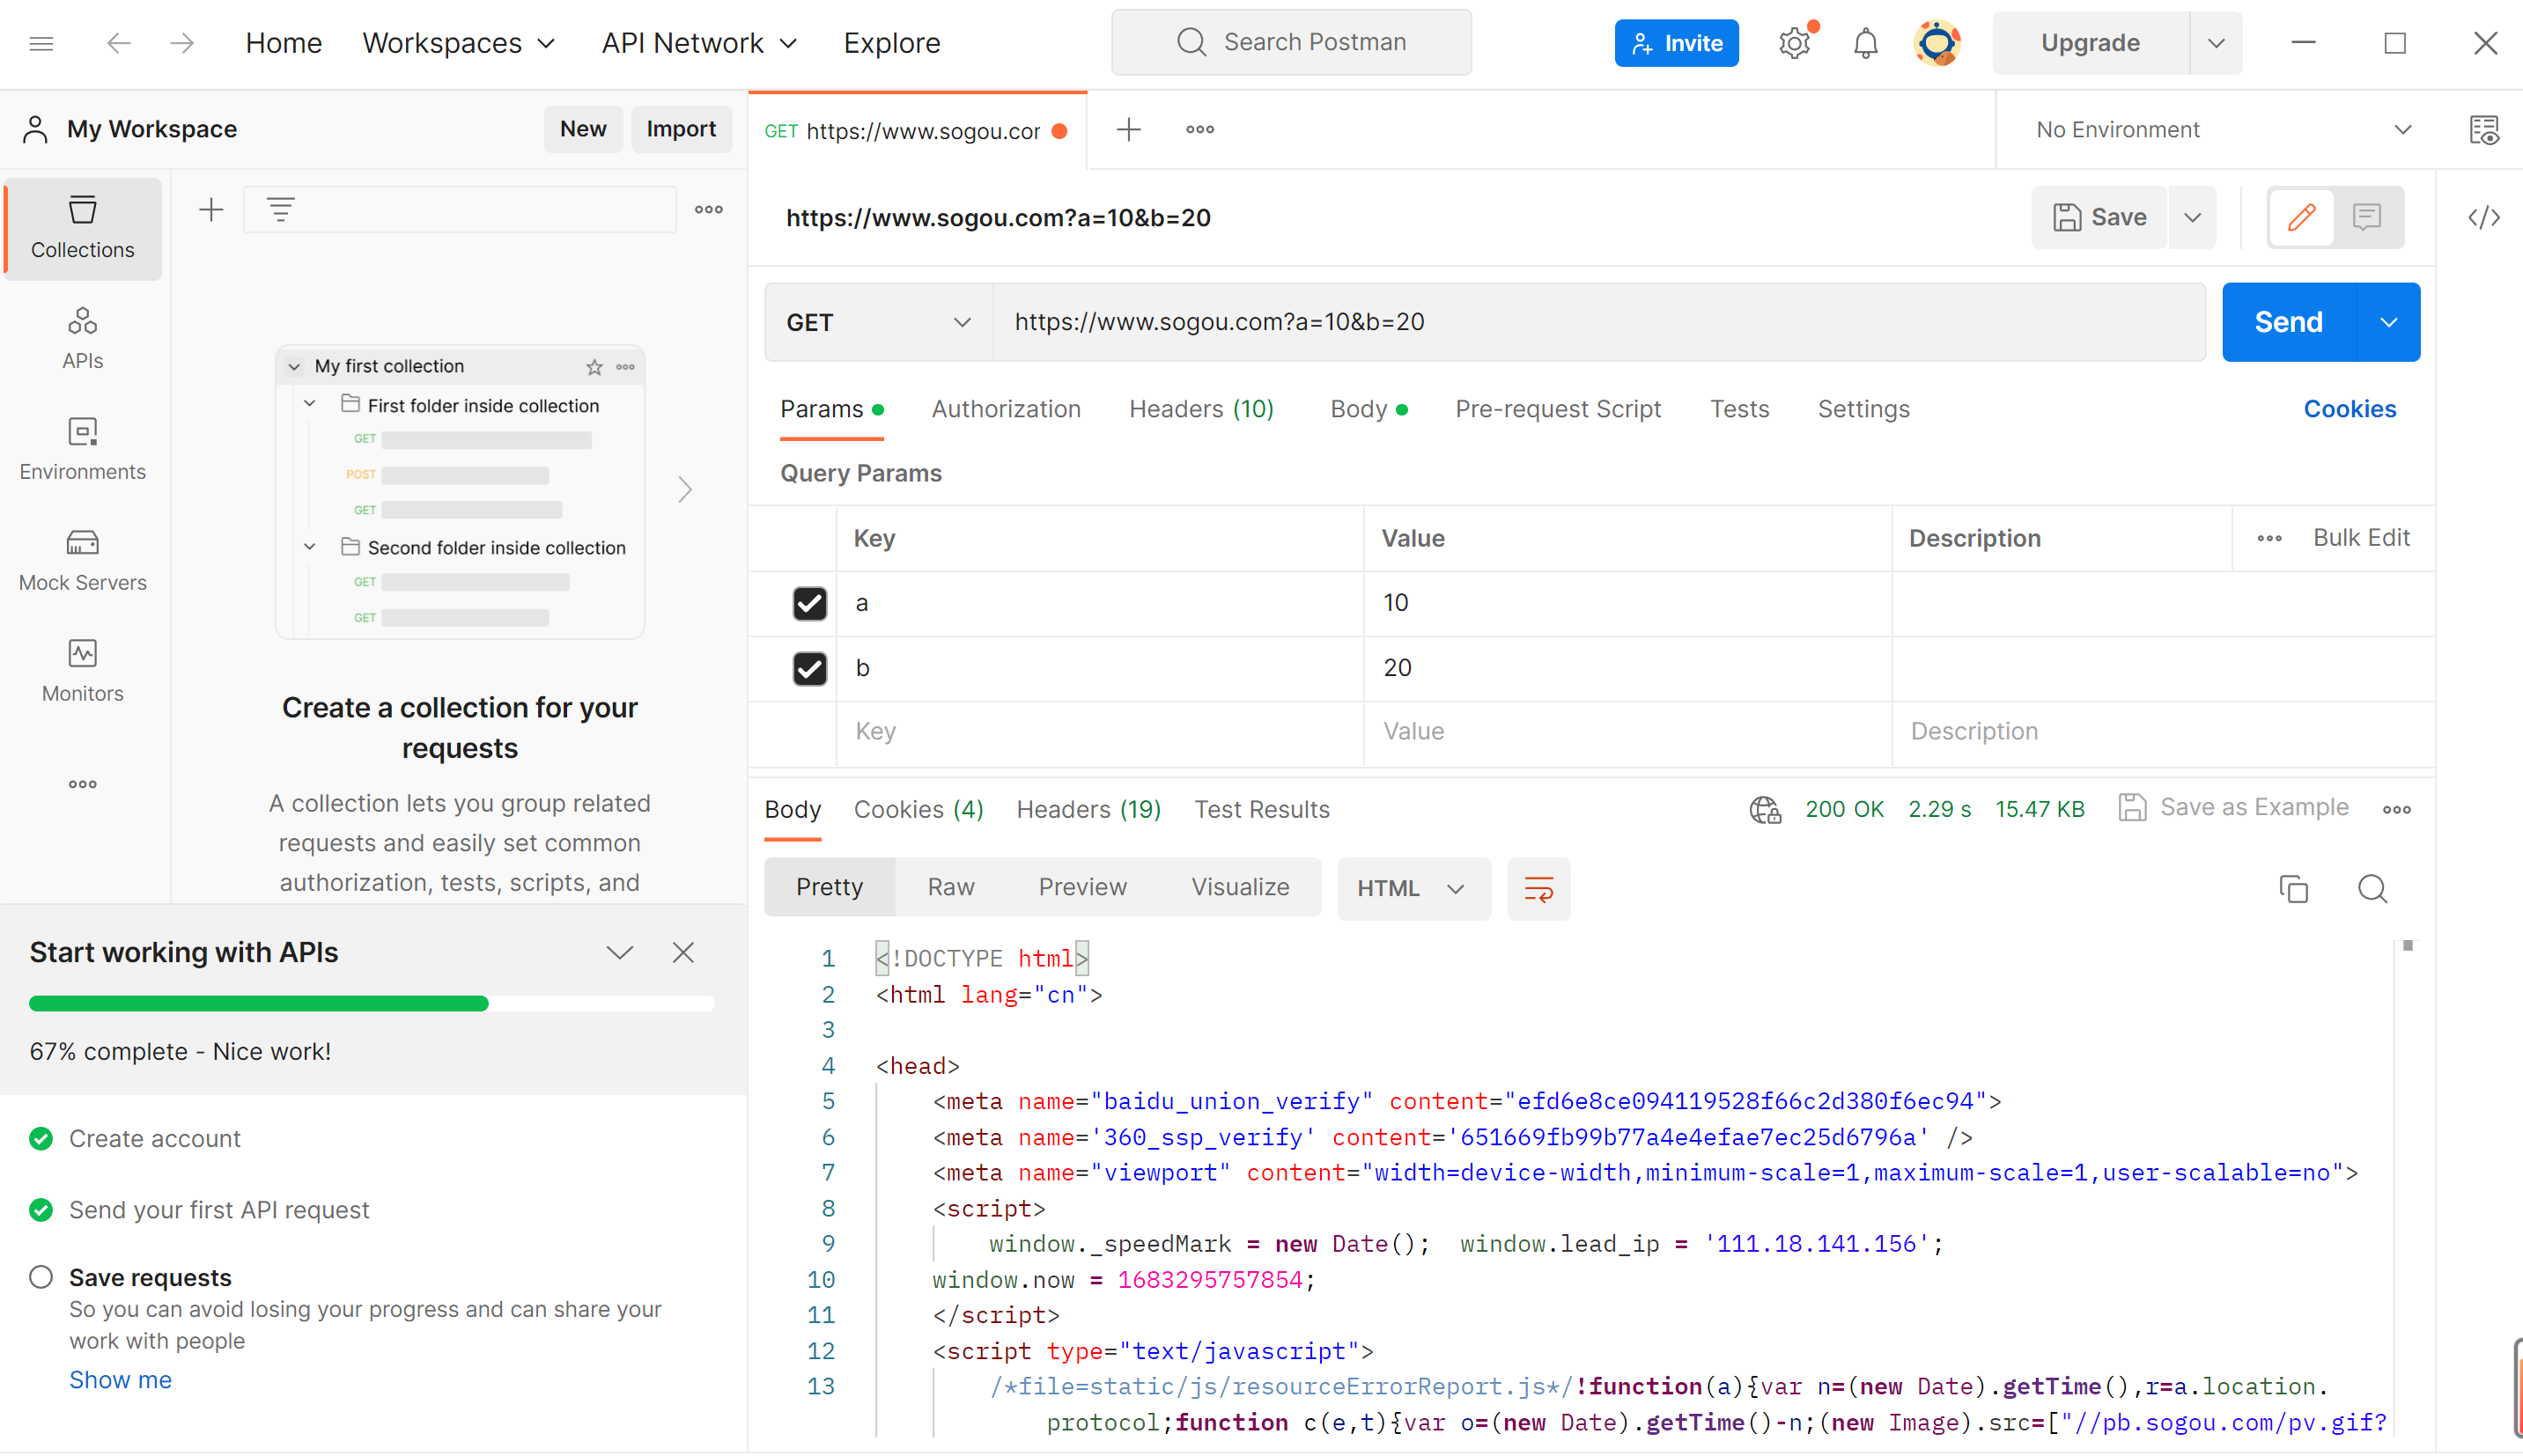Open notifications bell
The height and width of the screenshot is (1456, 2523).
click(1865, 43)
